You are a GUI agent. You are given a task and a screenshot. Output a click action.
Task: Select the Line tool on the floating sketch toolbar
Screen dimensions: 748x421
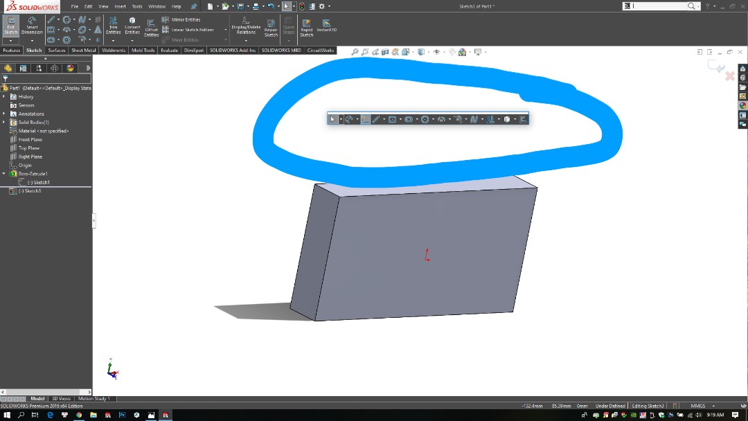[376, 118]
